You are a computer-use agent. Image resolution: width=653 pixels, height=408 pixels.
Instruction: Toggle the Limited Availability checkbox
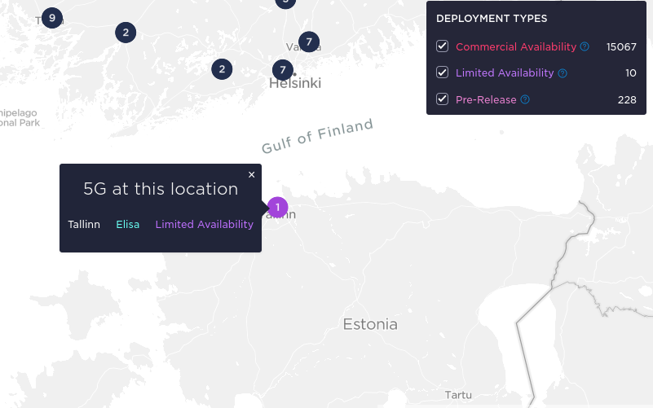[x=443, y=72]
